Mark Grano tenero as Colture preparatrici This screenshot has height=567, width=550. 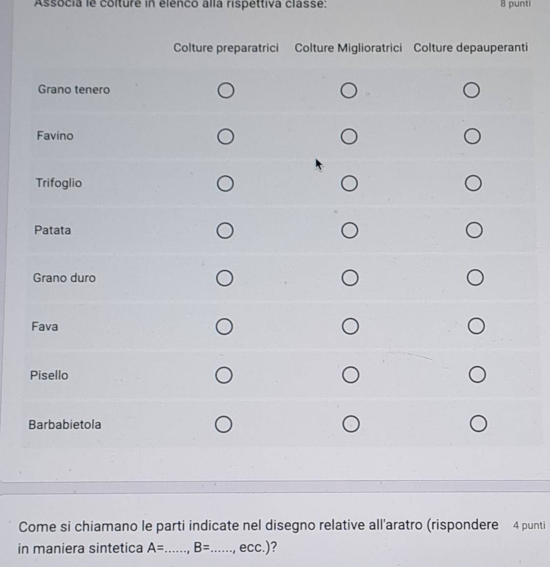(x=225, y=91)
